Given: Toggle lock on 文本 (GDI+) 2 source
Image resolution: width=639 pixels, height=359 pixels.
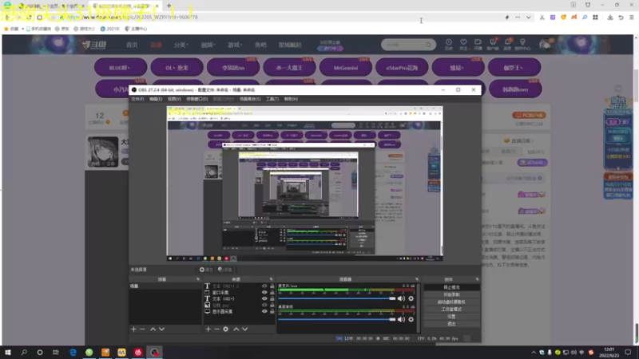Looking at the screenshot, I should point(272,286).
